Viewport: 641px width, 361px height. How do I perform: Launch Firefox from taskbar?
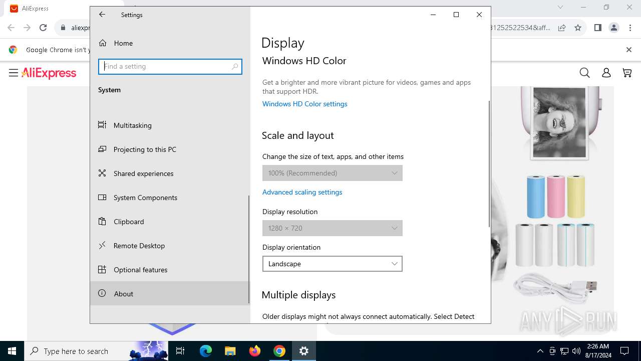point(255,351)
